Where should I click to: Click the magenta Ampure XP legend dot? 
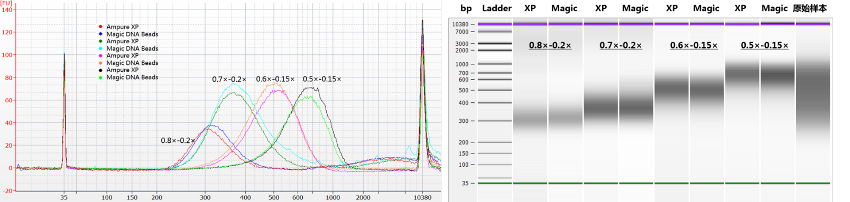pos(100,55)
